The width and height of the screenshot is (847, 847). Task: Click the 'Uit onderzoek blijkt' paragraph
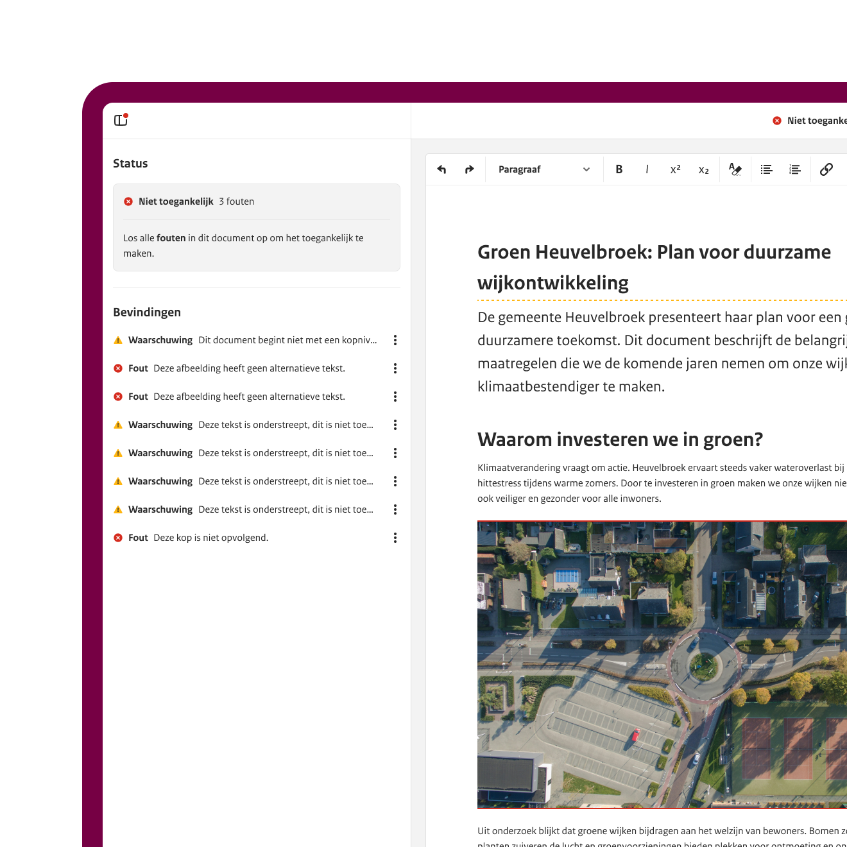click(x=662, y=836)
